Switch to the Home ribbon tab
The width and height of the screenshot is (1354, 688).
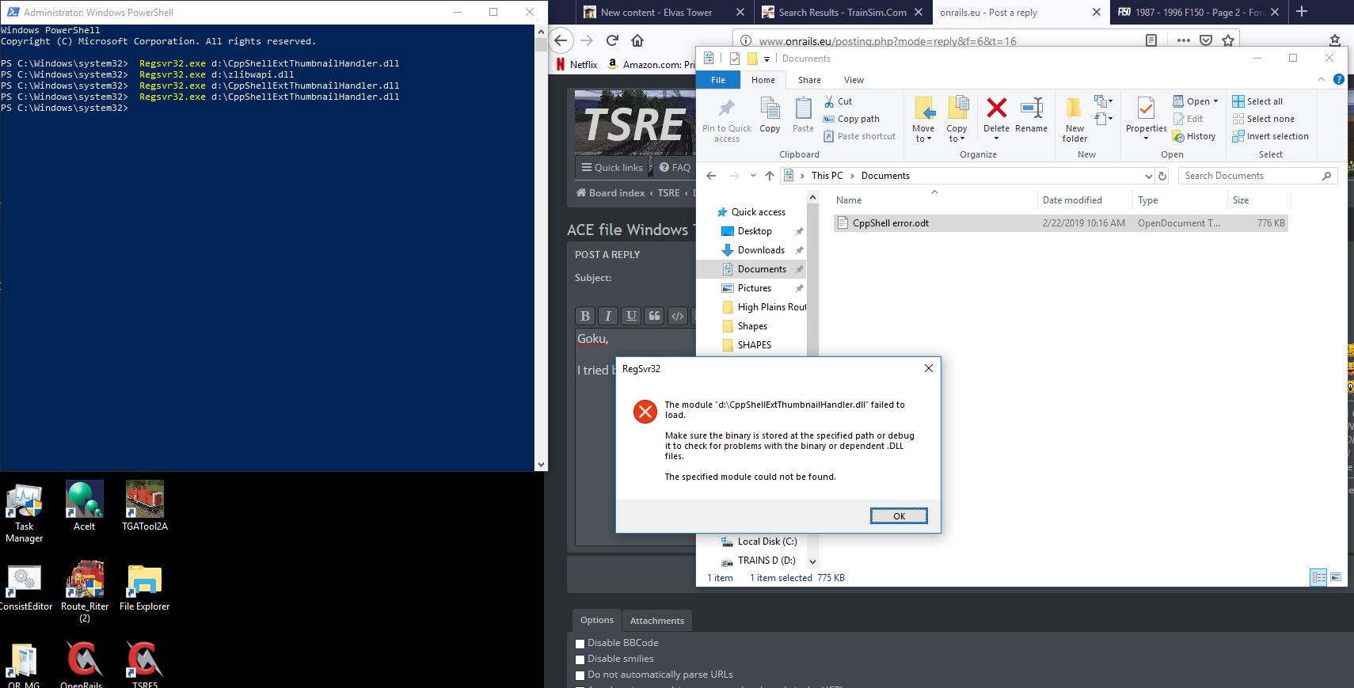(x=763, y=80)
